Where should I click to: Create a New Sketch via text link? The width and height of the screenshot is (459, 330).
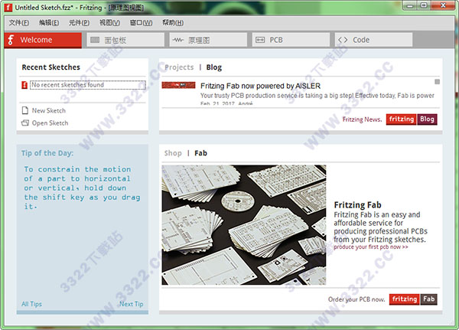click(x=49, y=110)
